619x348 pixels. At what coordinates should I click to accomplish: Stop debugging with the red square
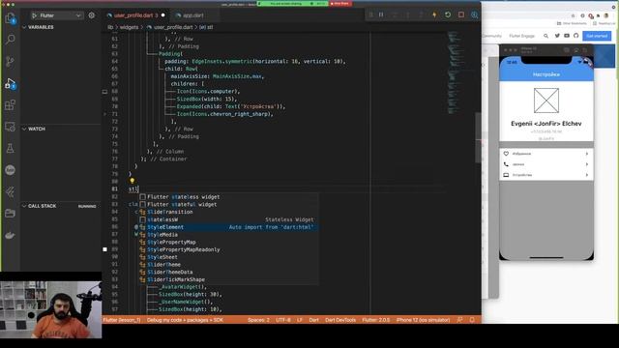point(461,15)
